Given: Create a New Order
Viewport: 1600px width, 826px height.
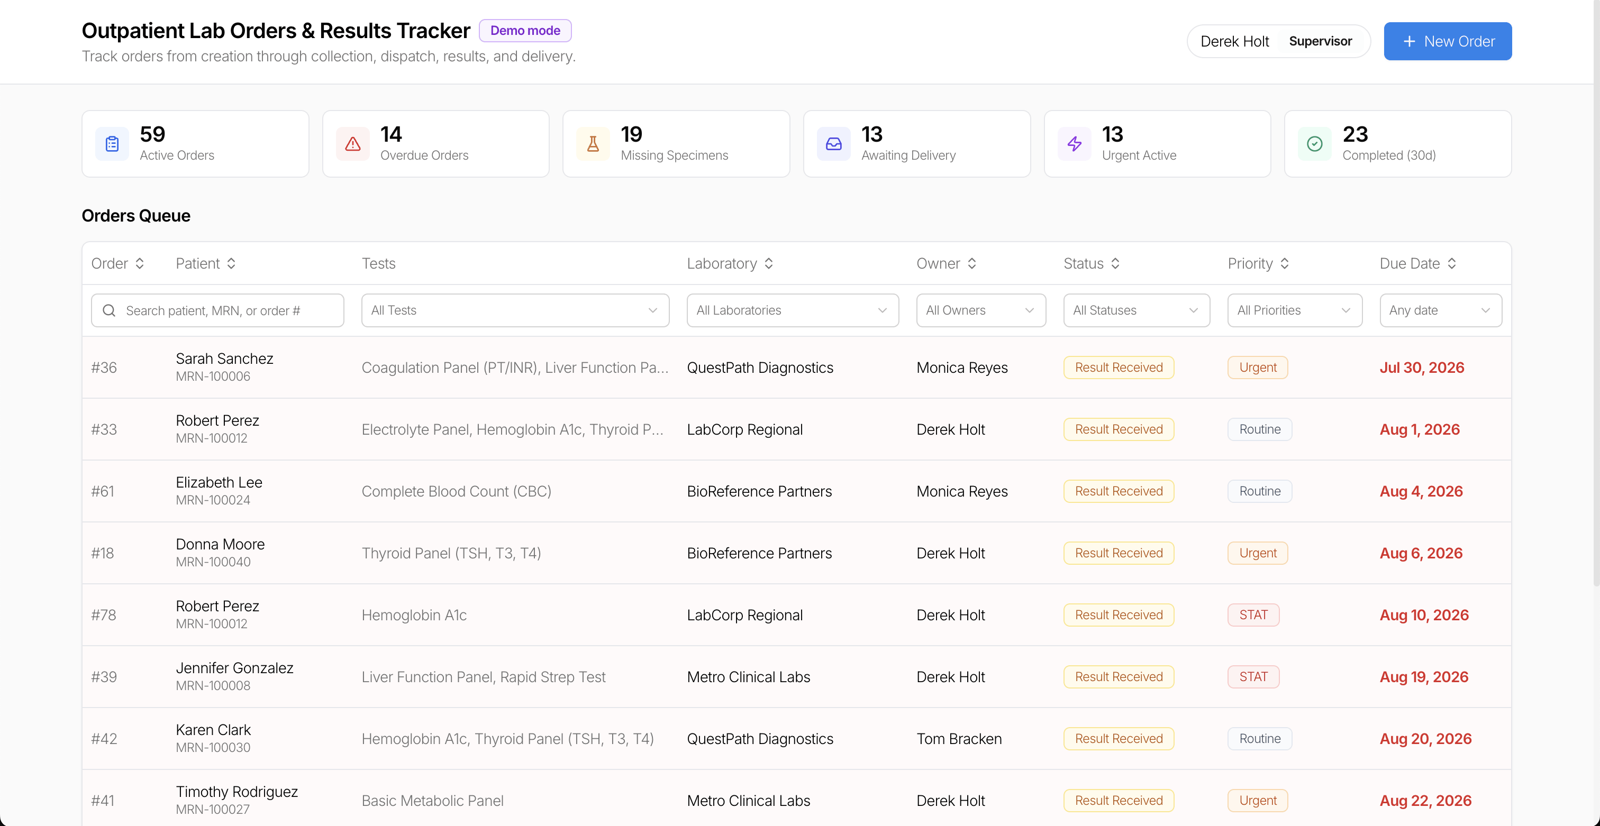Looking at the screenshot, I should click(1448, 42).
